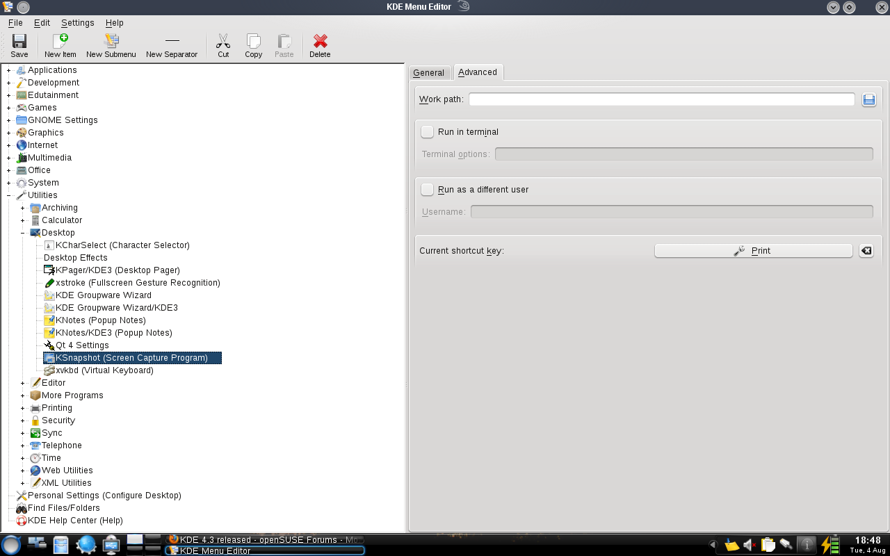Add a New Submenu via toolbar
The image size is (890, 556).
111,46
